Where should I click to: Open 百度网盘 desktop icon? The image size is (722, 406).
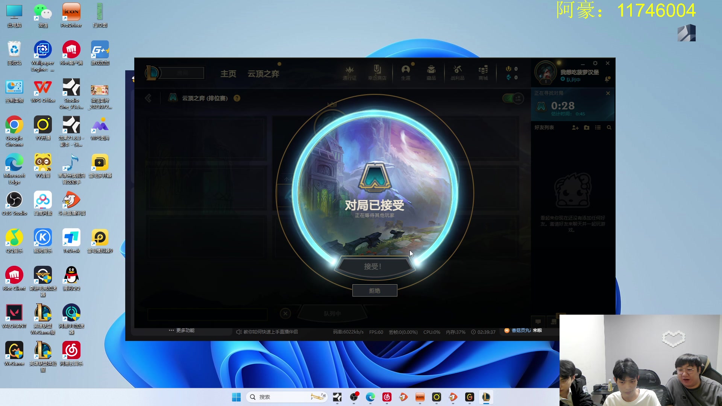point(43,203)
